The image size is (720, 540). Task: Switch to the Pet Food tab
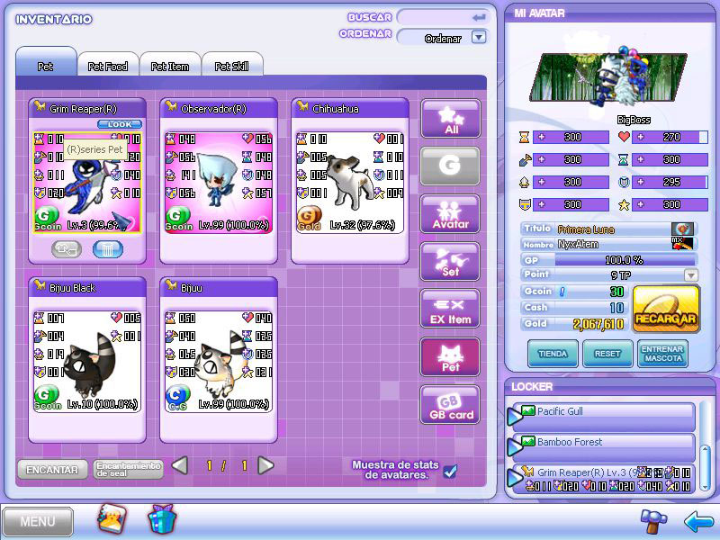pos(108,64)
